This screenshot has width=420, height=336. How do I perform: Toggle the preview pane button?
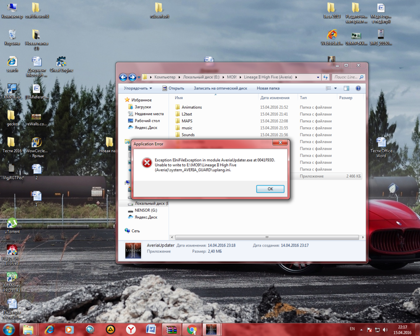click(x=346, y=88)
